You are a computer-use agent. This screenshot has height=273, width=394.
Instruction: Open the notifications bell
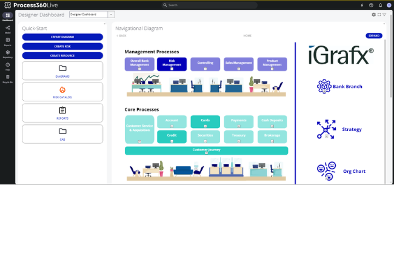(x=380, y=5)
